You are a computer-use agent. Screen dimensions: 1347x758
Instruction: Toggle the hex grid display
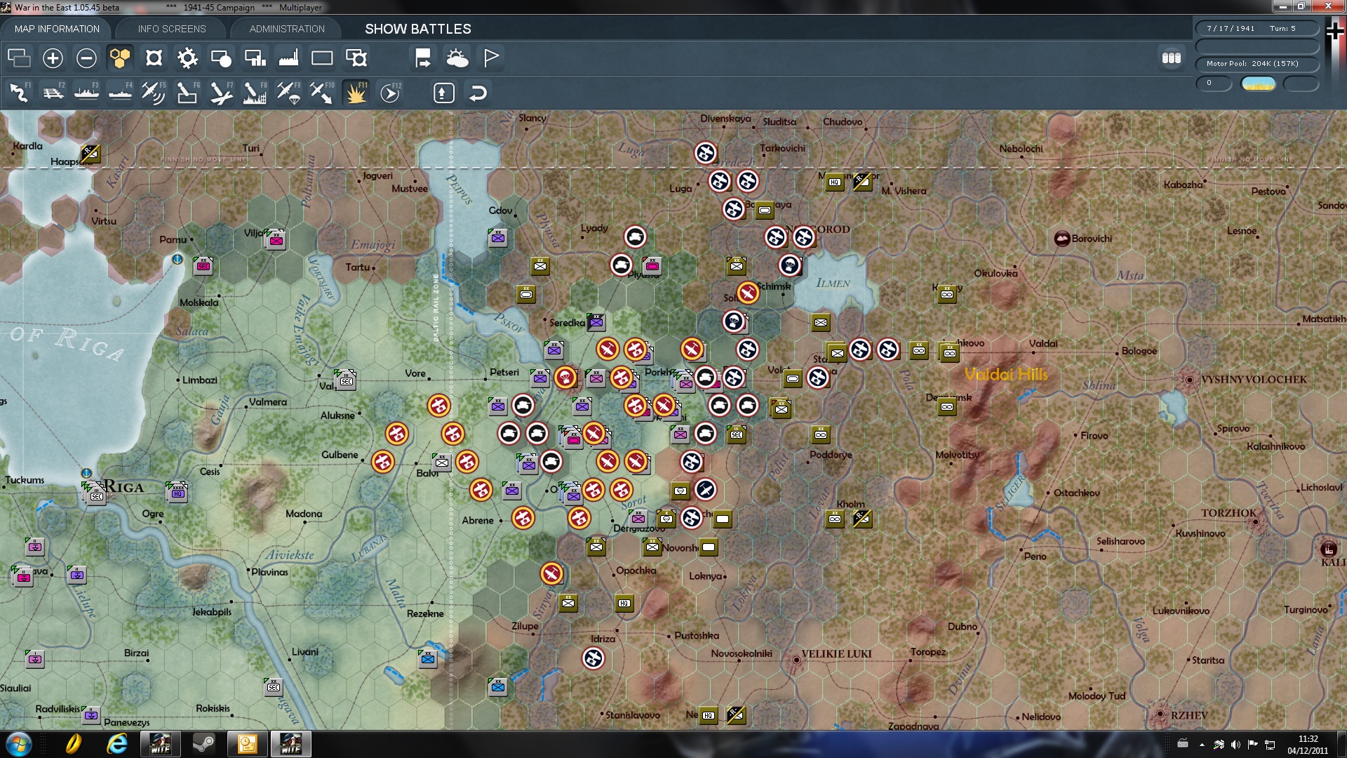coord(120,58)
